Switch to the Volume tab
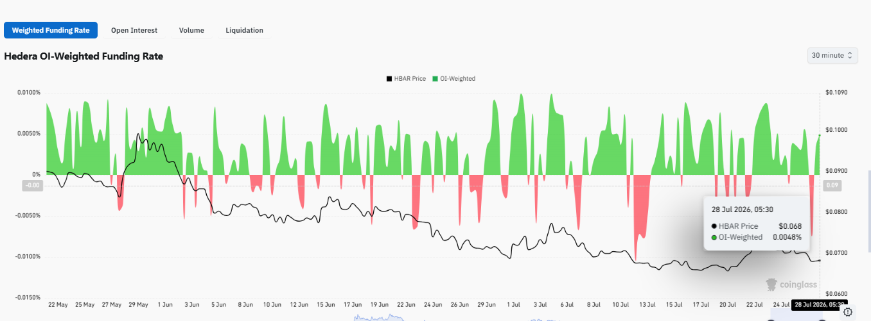871x321 pixels. tap(191, 30)
